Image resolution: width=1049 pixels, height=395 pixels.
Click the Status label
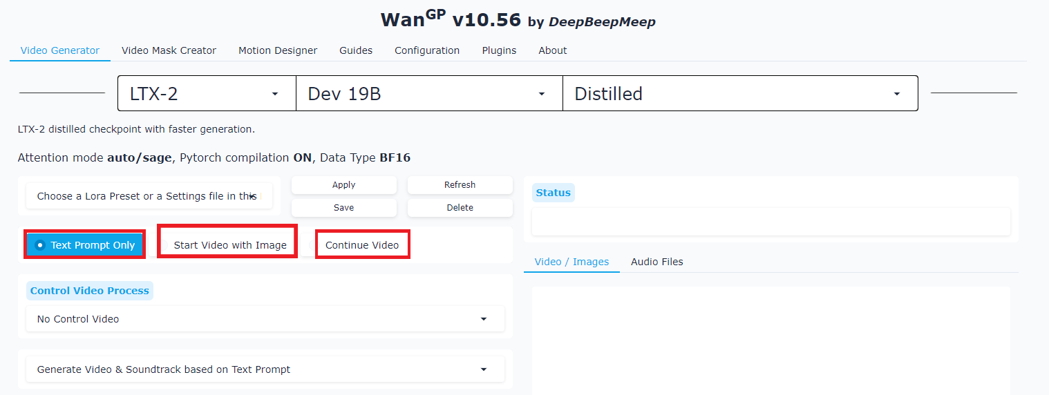(x=554, y=193)
